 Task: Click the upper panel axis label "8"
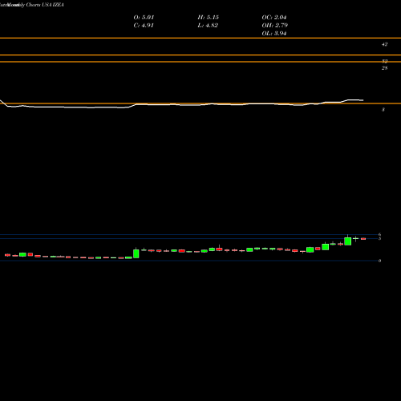point(383,110)
